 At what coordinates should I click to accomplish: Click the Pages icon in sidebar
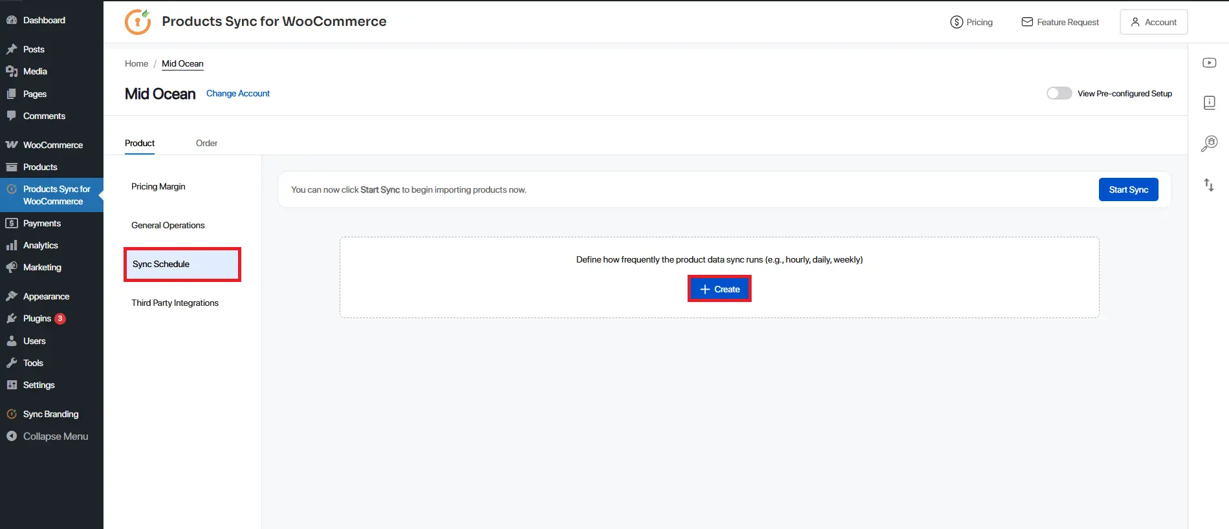click(x=12, y=94)
